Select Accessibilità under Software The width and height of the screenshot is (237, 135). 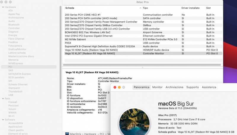tap(16, 123)
